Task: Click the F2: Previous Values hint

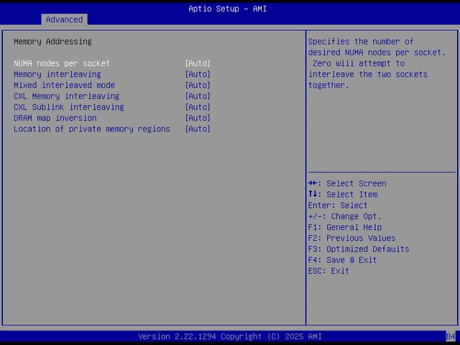Action: [x=351, y=238]
